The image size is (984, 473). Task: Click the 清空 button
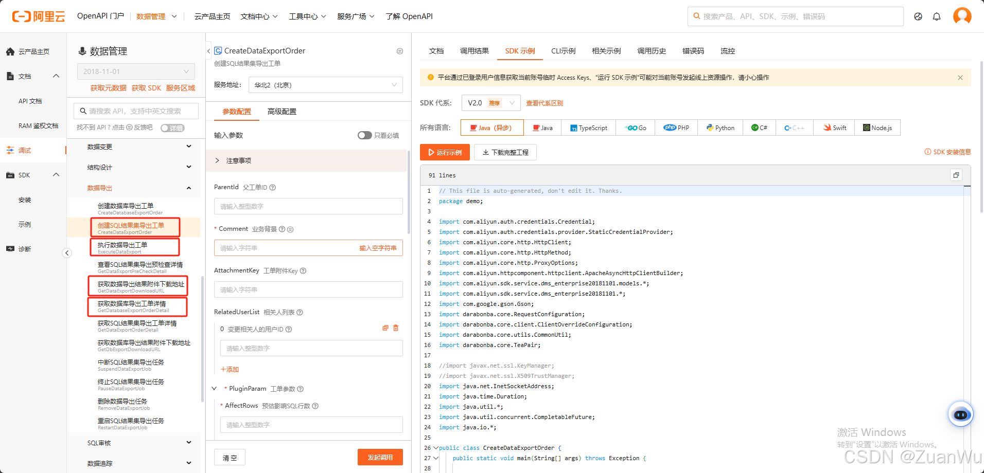[x=230, y=458]
